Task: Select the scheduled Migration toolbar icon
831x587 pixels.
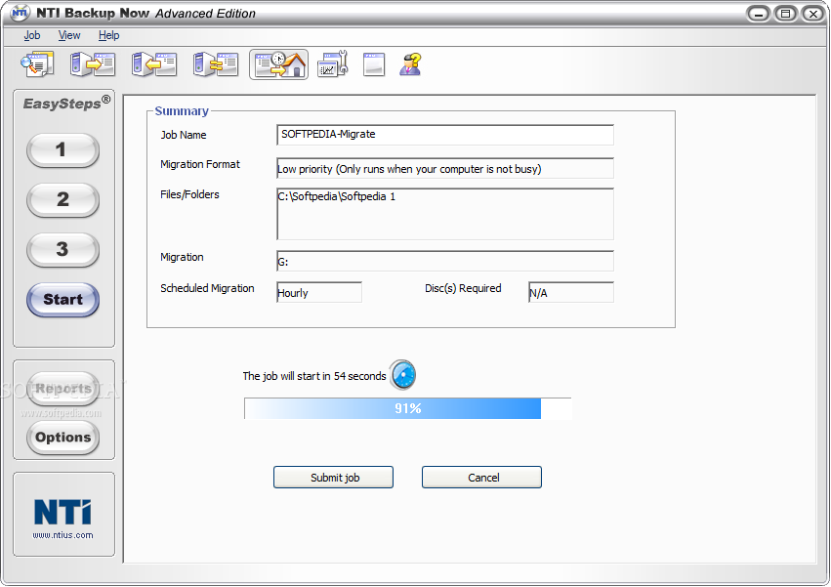Action: tap(278, 64)
